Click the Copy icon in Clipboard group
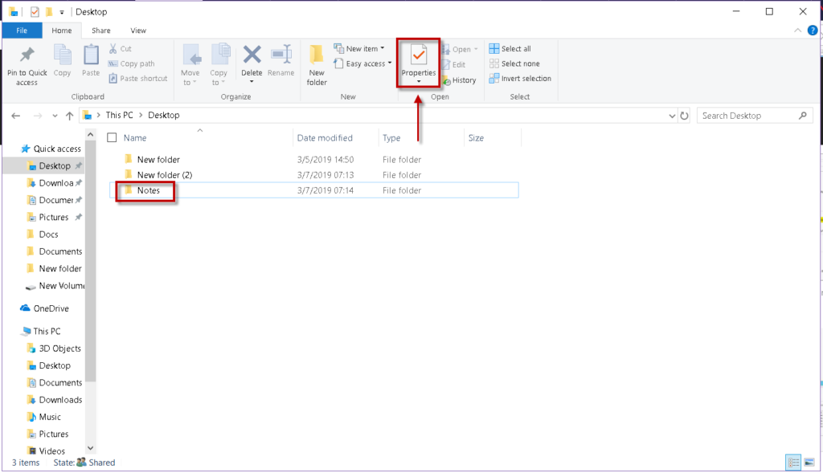This screenshot has width=823, height=473. tap(62, 55)
